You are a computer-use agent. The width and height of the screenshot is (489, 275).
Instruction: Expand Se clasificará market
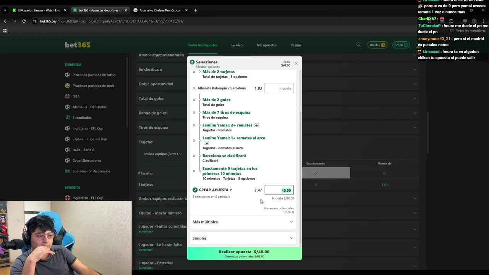pyautogui.click(x=277, y=70)
